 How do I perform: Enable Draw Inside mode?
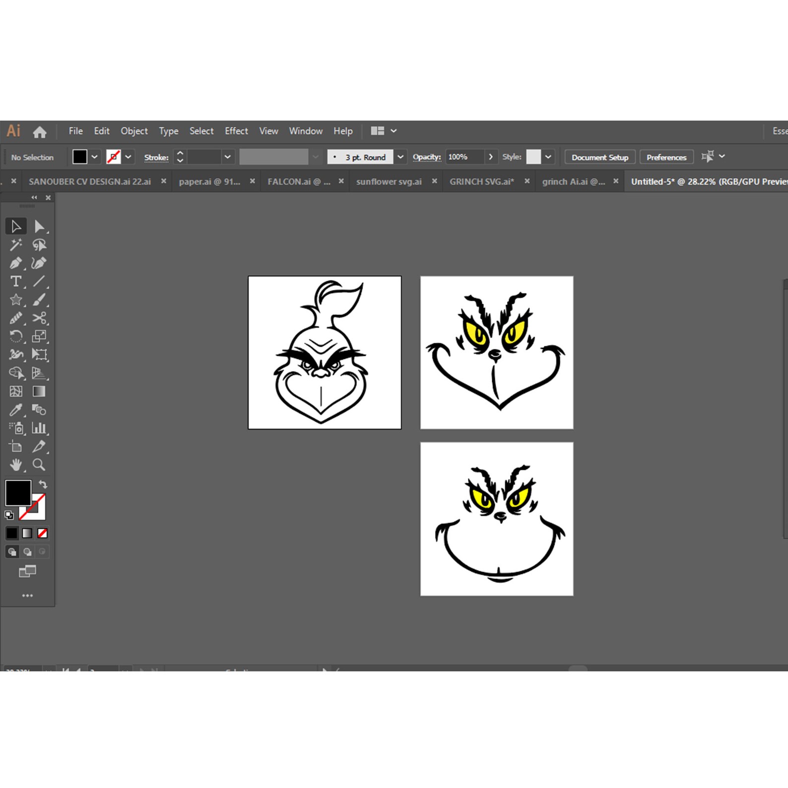pyautogui.click(x=42, y=552)
